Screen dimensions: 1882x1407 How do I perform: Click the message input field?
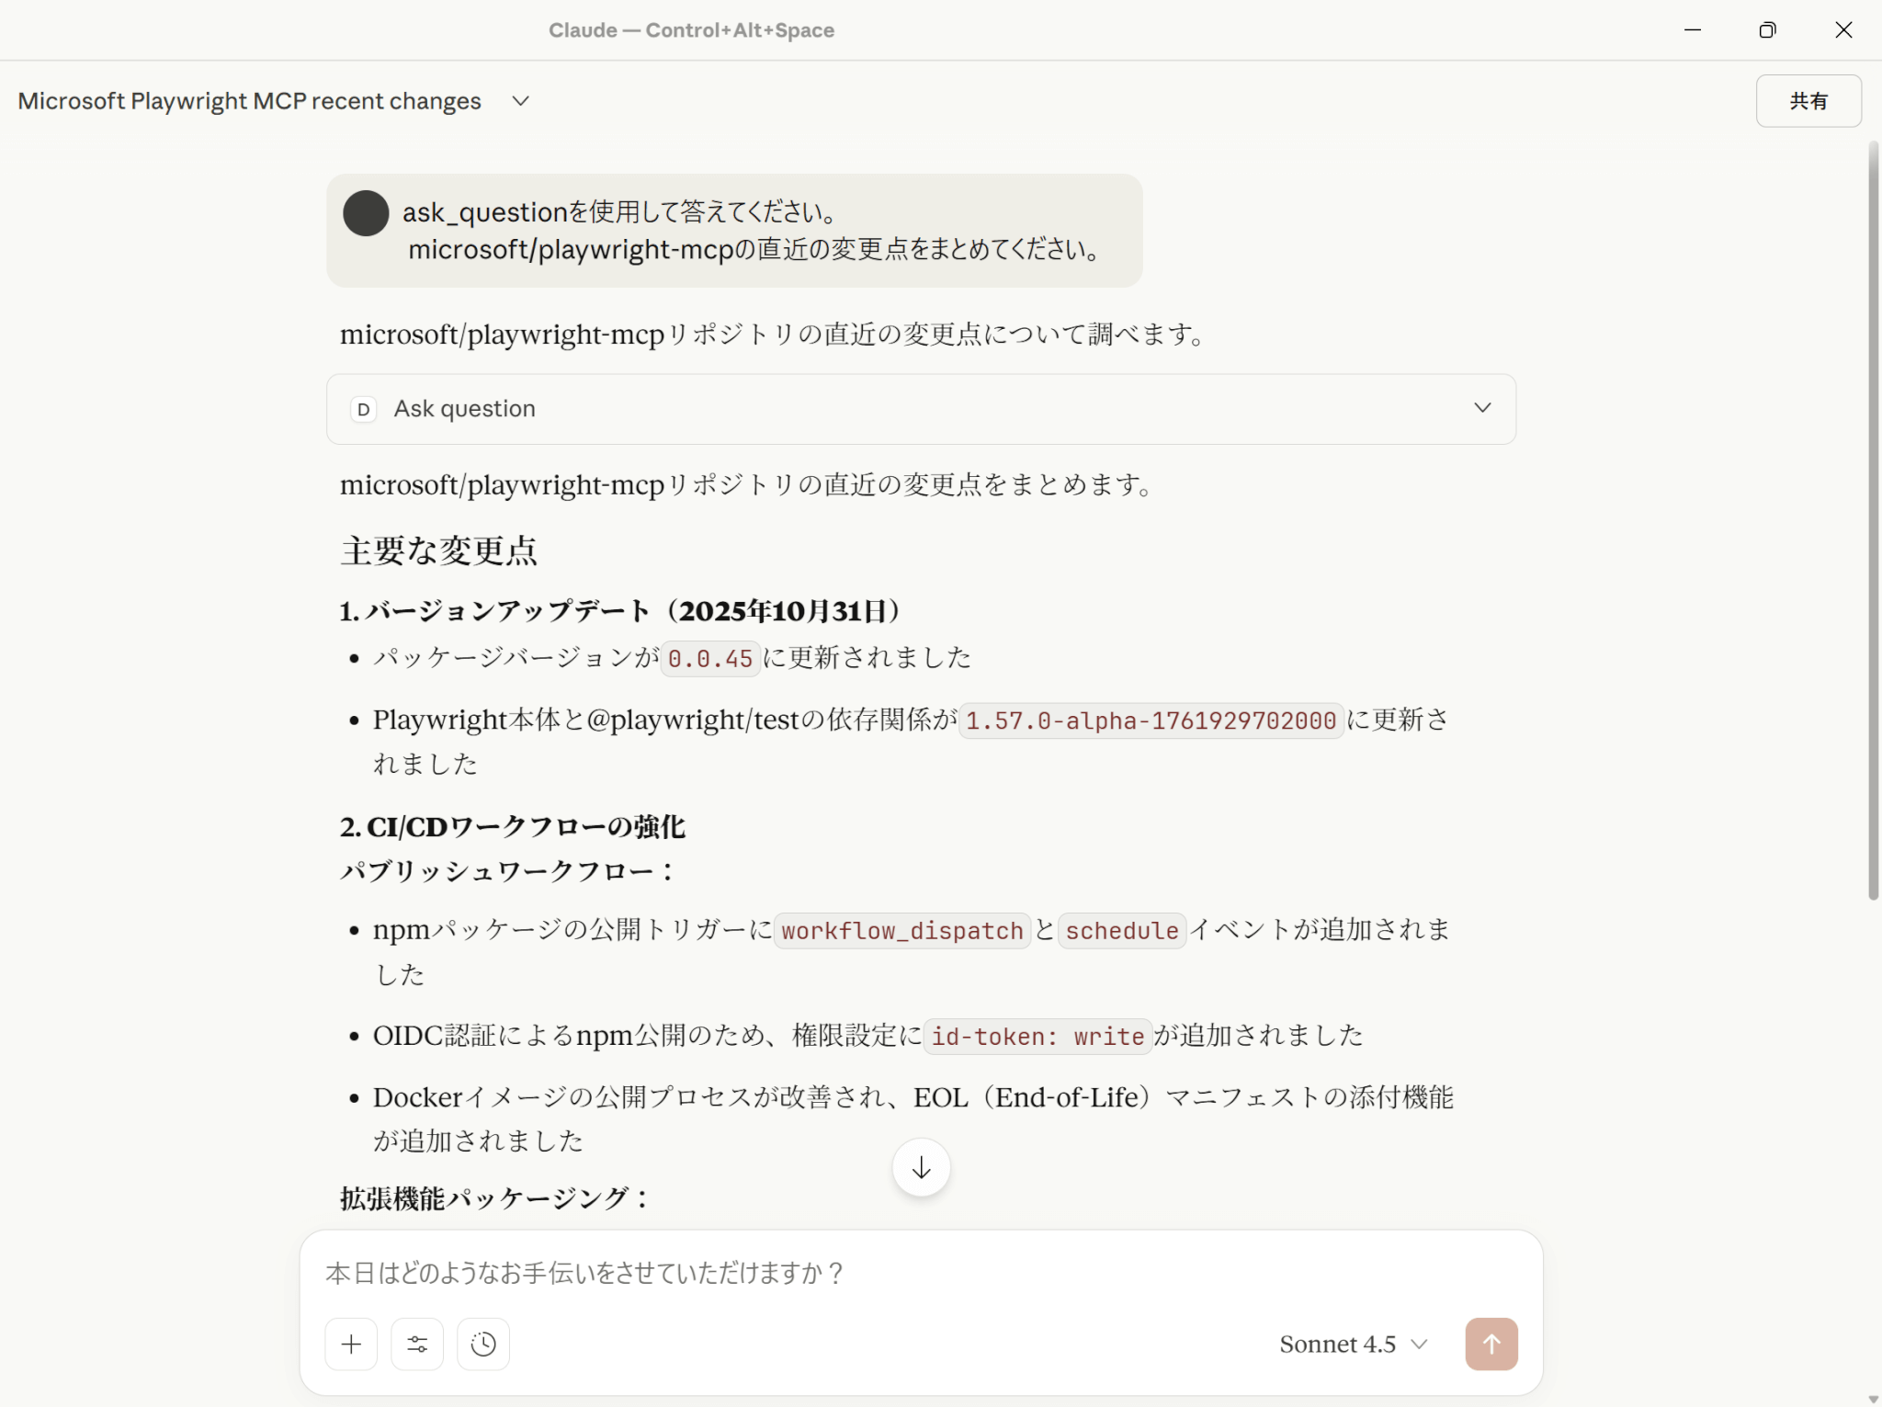(x=919, y=1273)
